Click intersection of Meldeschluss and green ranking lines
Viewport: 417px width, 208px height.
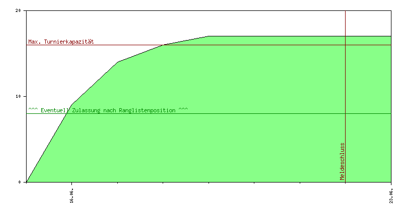pyautogui.click(x=345, y=113)
